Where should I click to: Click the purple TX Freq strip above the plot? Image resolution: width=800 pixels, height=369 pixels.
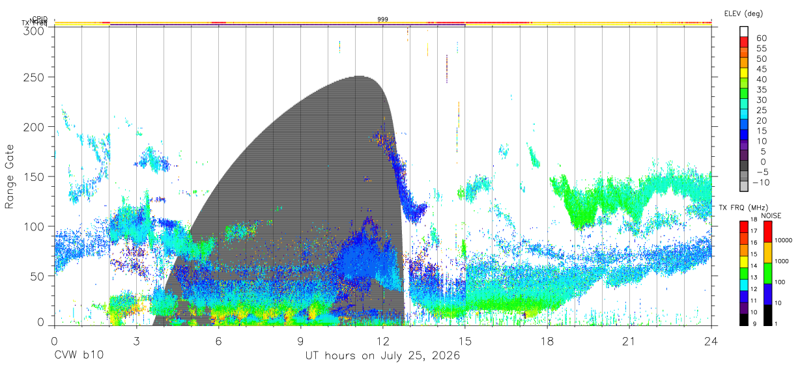point(287,25)
